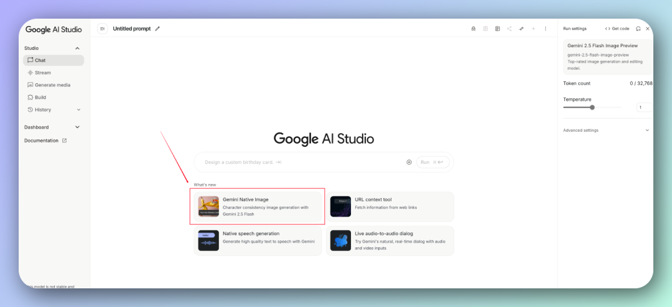The image size is (672, 307).
Task: Click the large center 'Google AI Studio' heading
Action: pyautogui.click(x=324, y=139)
